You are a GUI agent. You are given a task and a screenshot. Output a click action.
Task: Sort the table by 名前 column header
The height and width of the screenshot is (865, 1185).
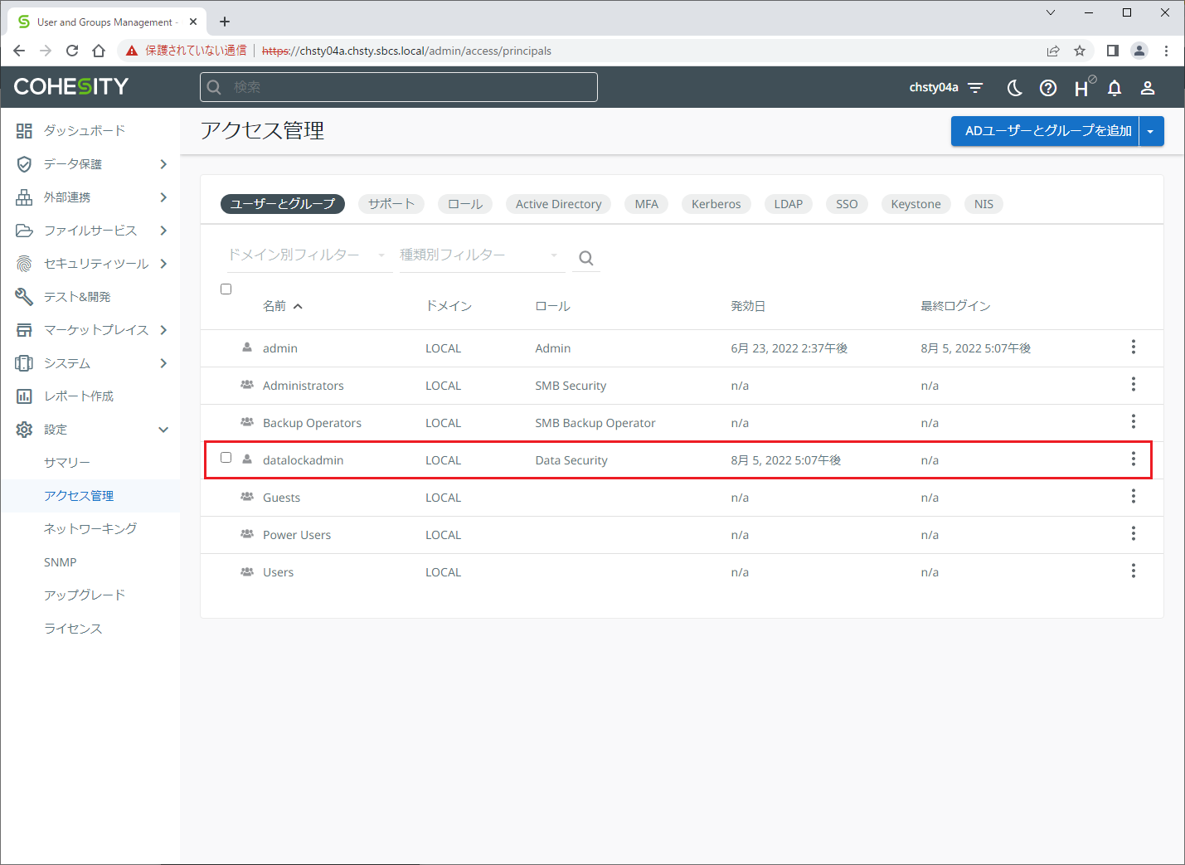click(282, 306)
